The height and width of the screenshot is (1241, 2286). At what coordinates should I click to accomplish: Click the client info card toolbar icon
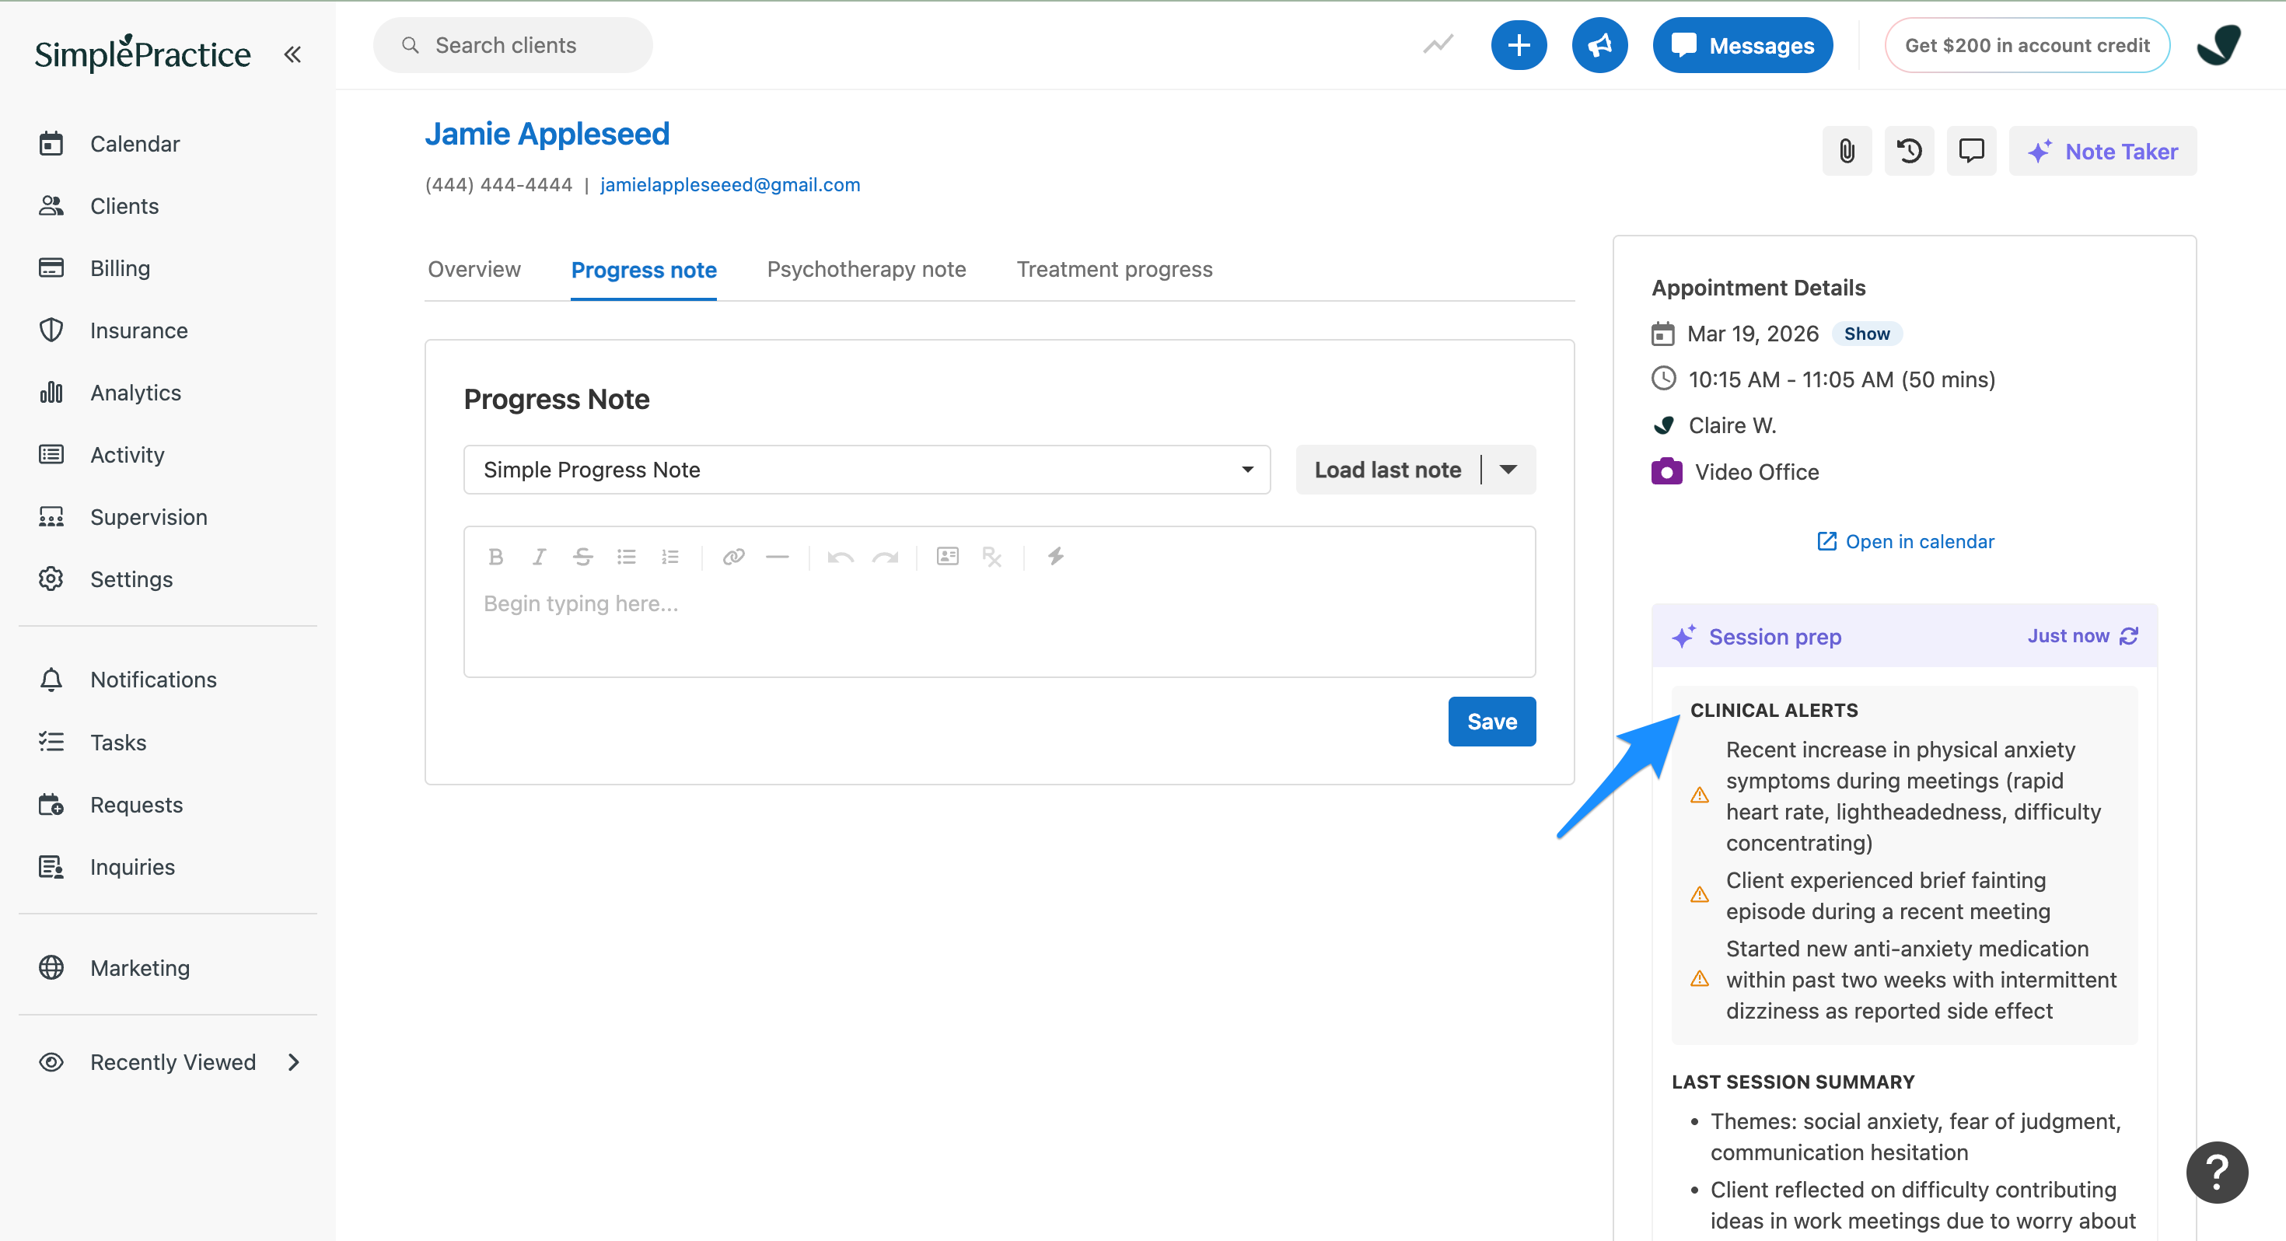coord(948,557)
